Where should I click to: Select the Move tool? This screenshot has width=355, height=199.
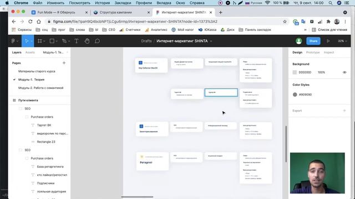pos(27,41)
